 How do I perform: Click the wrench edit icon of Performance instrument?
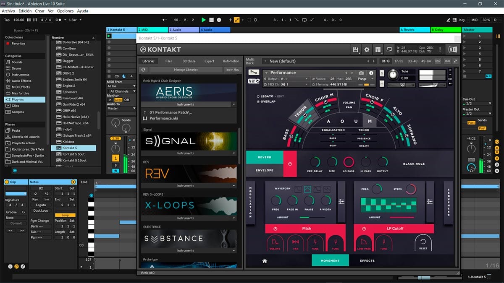tap(253, 73)
